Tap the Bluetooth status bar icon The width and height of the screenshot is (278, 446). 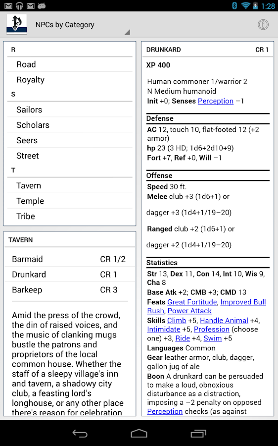tap(234, 5)
